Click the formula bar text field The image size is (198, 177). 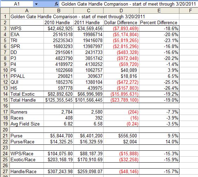(128, 4)
